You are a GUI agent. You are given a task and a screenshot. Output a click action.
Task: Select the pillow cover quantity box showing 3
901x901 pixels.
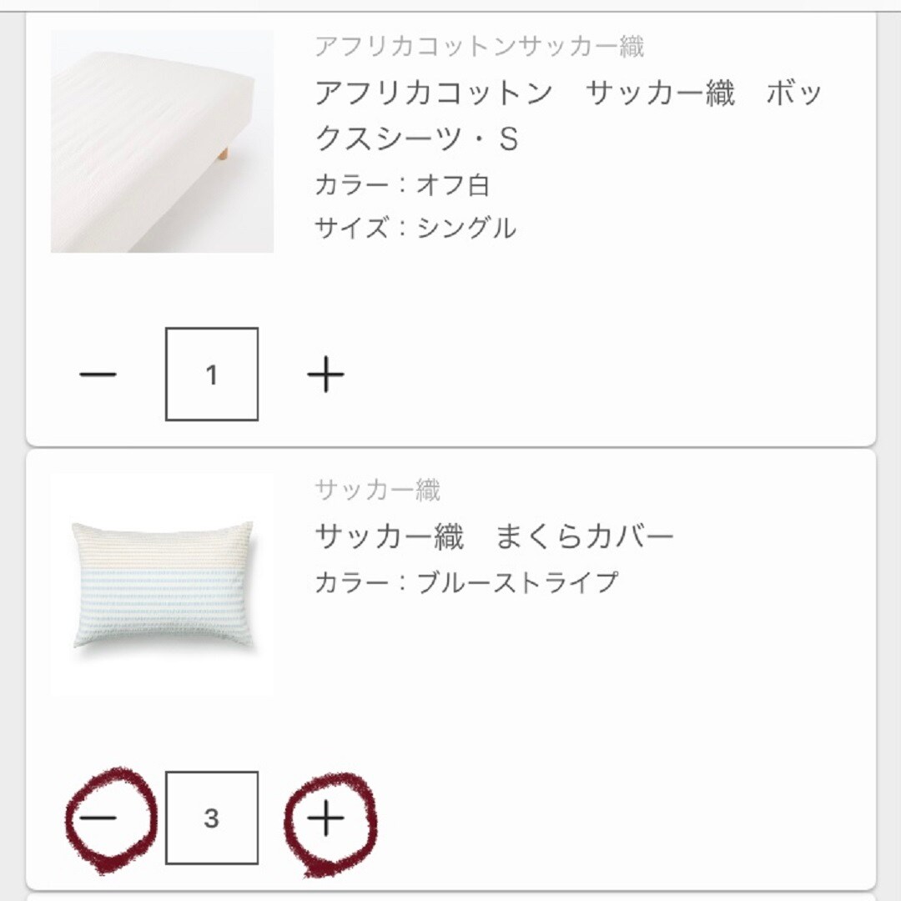(212, 818)
